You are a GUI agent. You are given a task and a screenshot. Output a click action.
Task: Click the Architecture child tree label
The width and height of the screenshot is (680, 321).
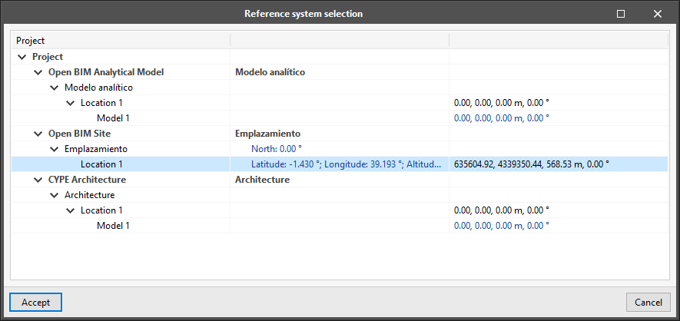(x=89, y=195)
